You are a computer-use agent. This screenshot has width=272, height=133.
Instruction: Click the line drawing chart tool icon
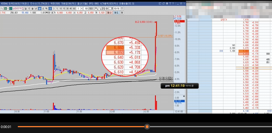coord(100,9)
